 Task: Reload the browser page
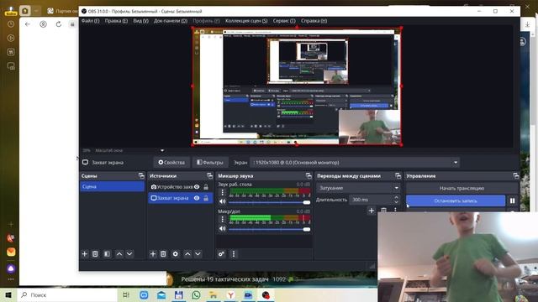[x=59, y=24]
